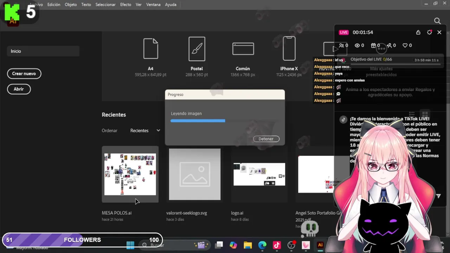Click the eye views counter icon

click(x=357, y=45)
